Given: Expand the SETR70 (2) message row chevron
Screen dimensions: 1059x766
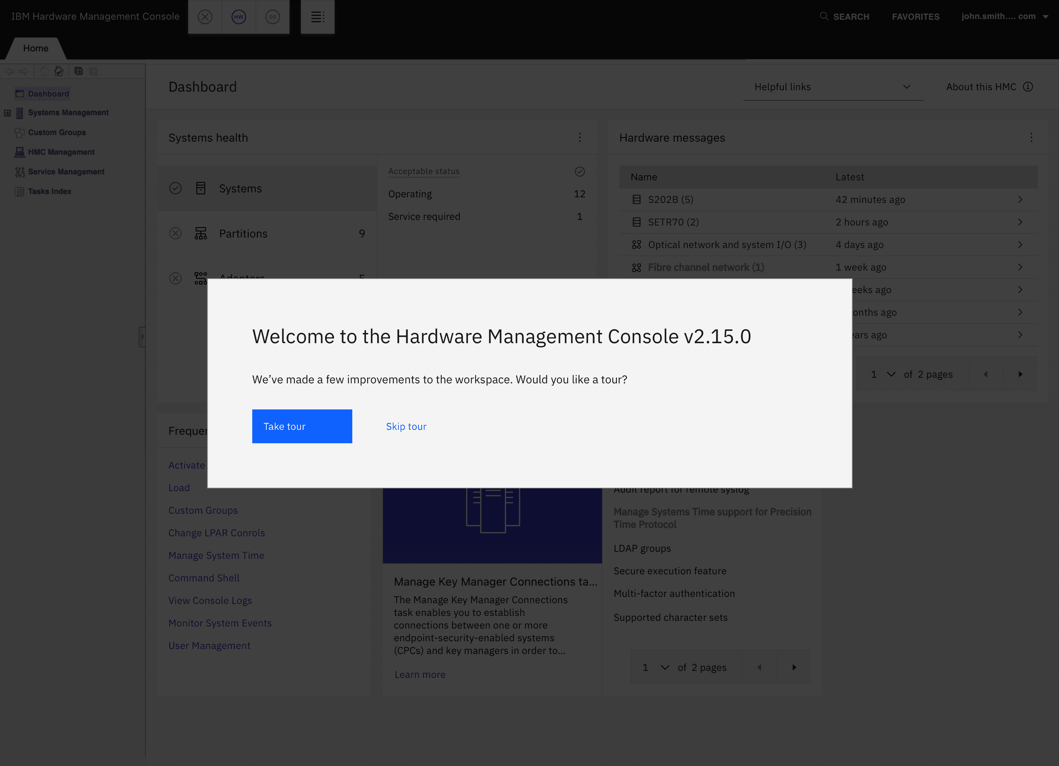Looking at the screenshot, I should click(1020, 222).
